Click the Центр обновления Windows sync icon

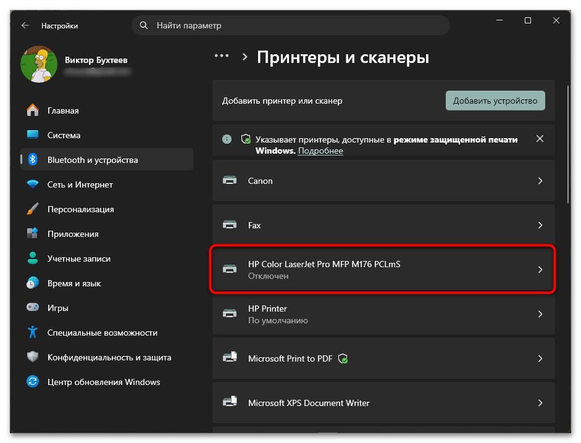point(33,381)
